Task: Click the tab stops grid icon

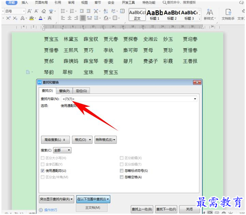Action: [x=122, y=11]
